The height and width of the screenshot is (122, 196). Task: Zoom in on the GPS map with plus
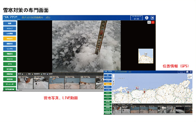click(114, 75)
